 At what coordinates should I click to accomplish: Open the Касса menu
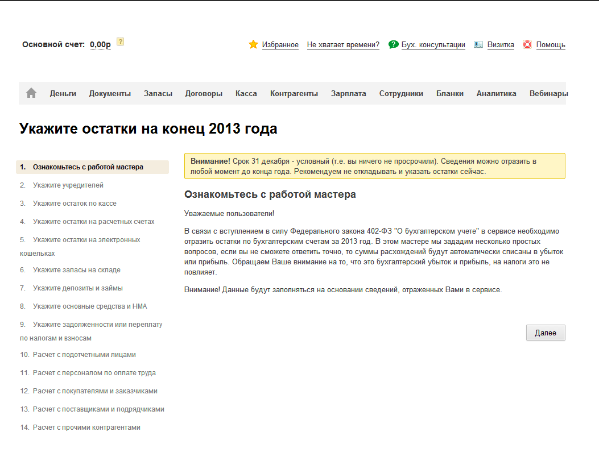246,94
